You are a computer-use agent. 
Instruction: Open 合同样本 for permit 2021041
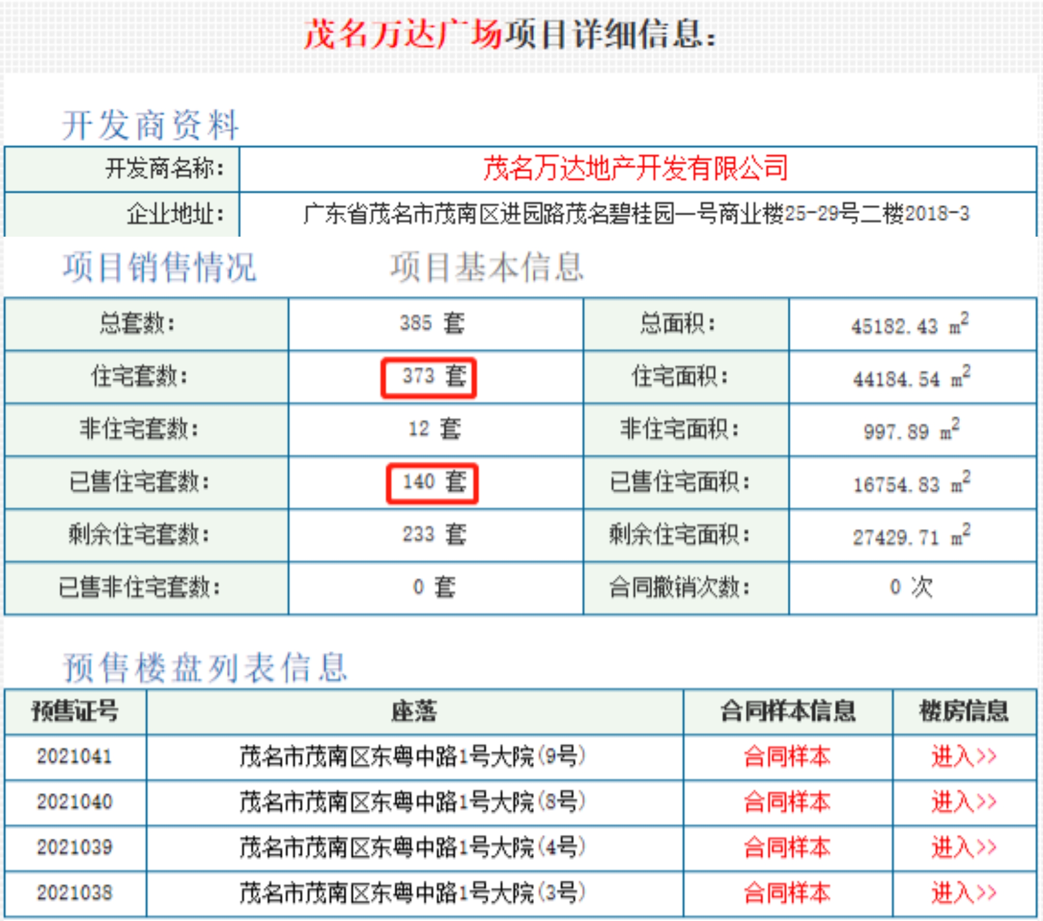pyautogui.click(x=787, y=756)
